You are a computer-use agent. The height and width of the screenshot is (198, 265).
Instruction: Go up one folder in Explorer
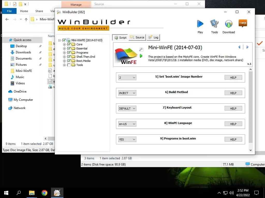[x=26, y=19]
